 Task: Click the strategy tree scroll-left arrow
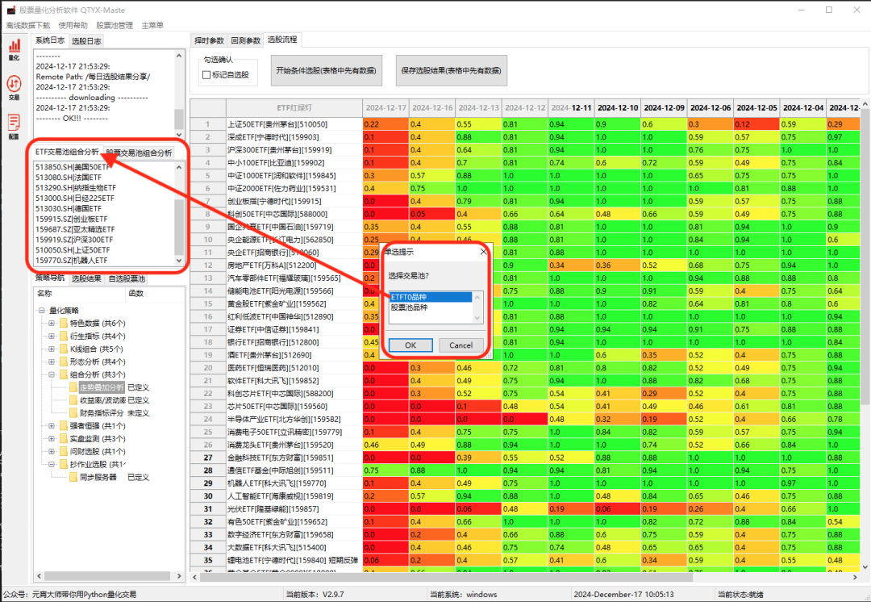point(39,576)
